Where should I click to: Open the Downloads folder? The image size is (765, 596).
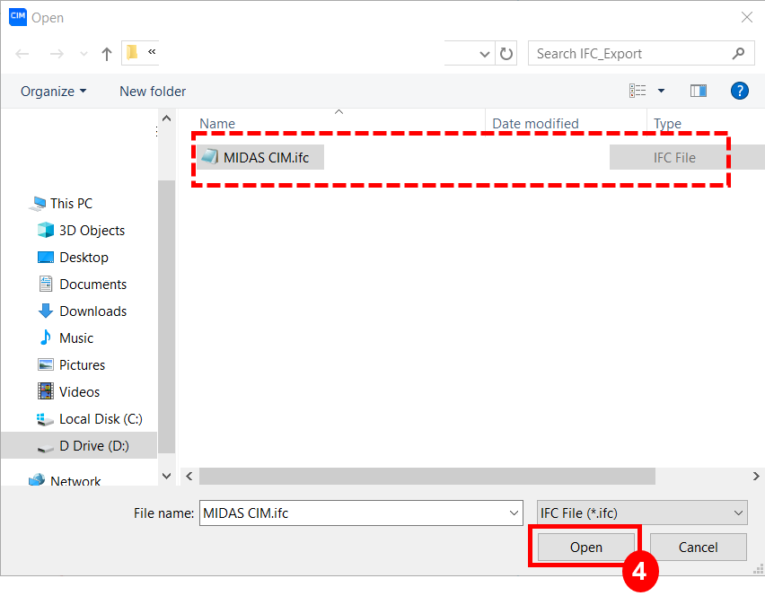(92, 311)
